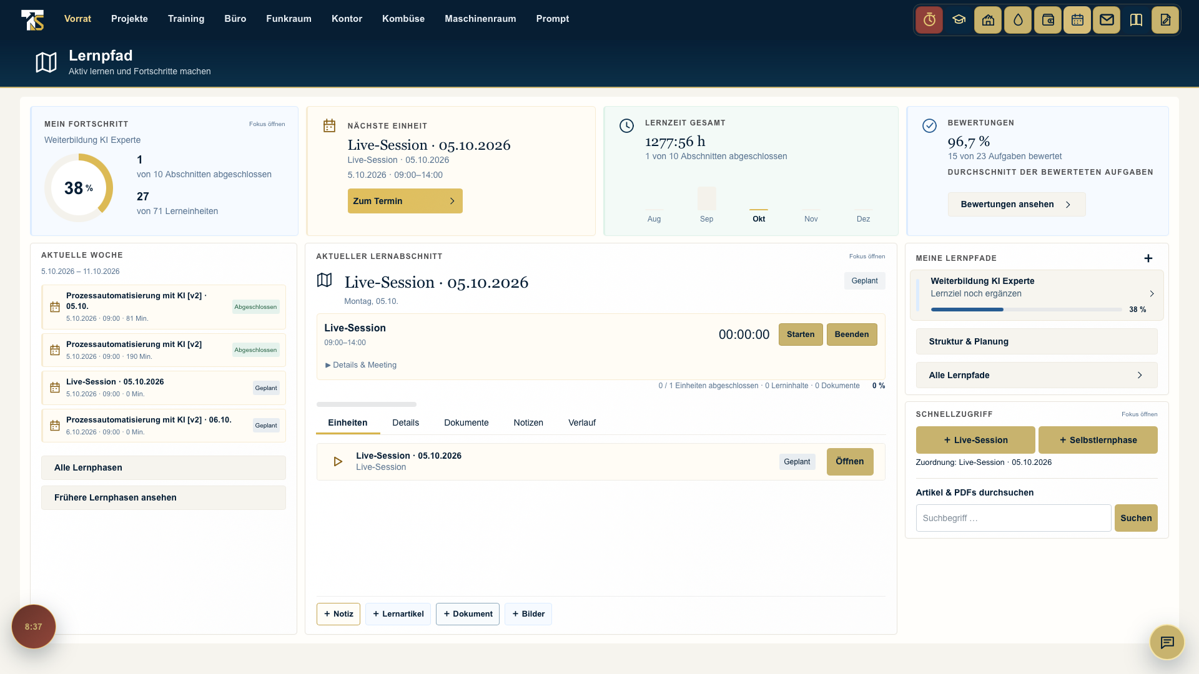Click the house icon in top toolbar
Screen dimensions: 1199x674
click(x=988, y=20)
